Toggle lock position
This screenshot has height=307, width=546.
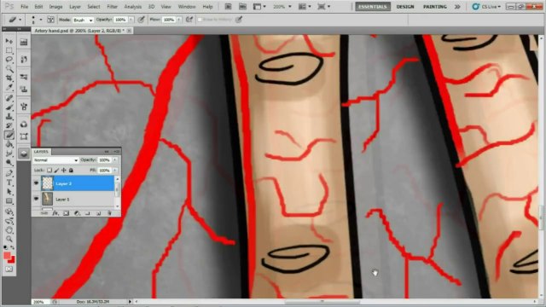[64, 171]
